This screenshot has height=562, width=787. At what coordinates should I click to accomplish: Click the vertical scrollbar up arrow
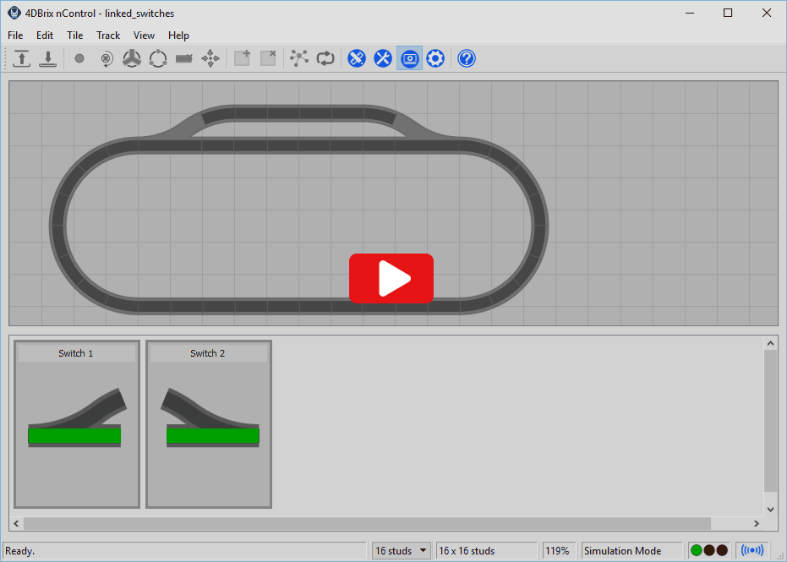(770, 344)
